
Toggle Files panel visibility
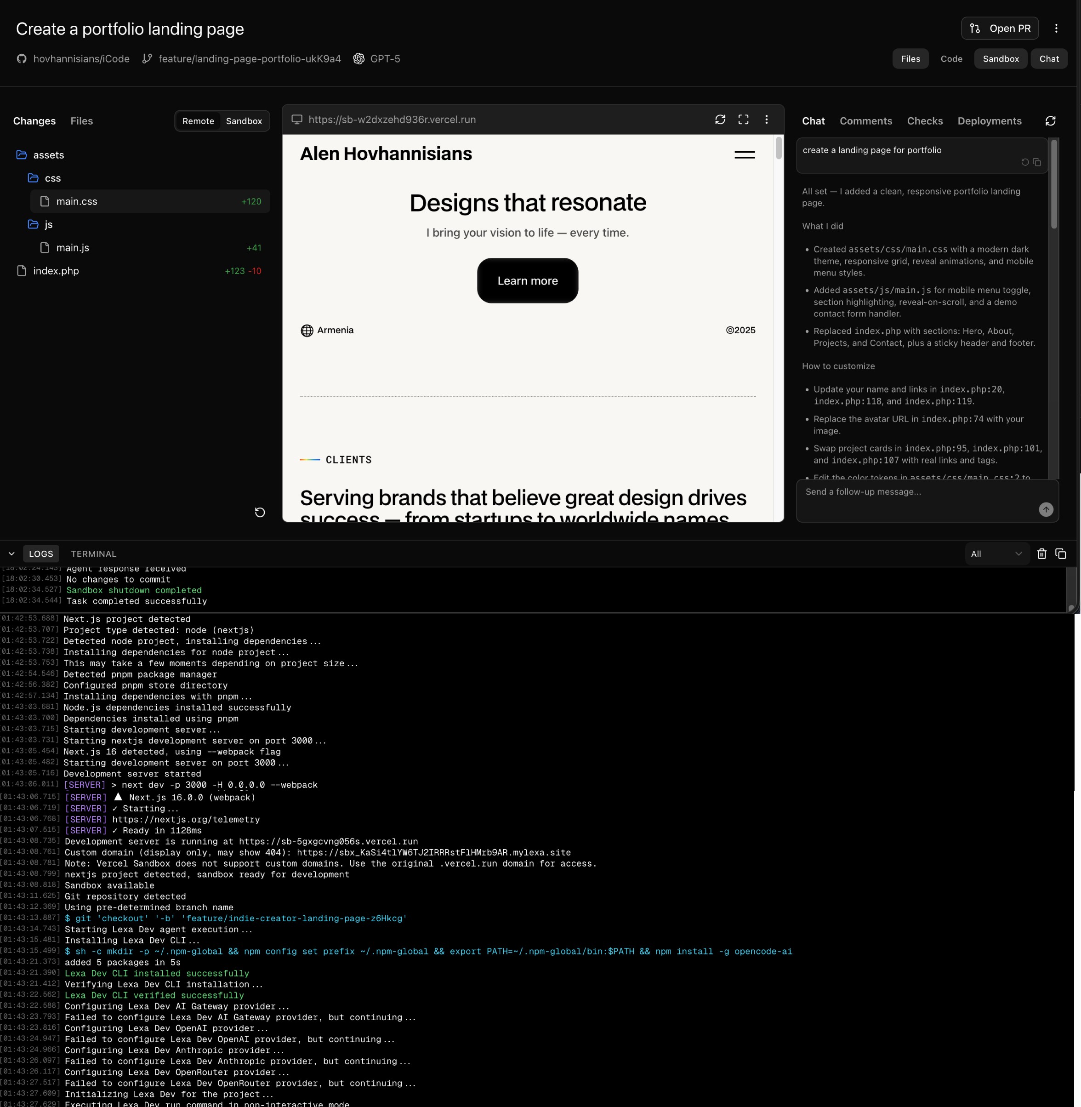point(910,58)
